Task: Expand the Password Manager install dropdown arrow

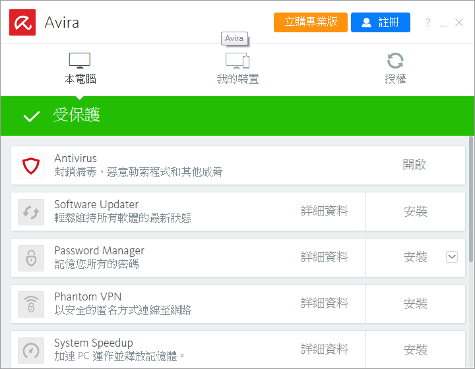Action: (x=452, y=257)
